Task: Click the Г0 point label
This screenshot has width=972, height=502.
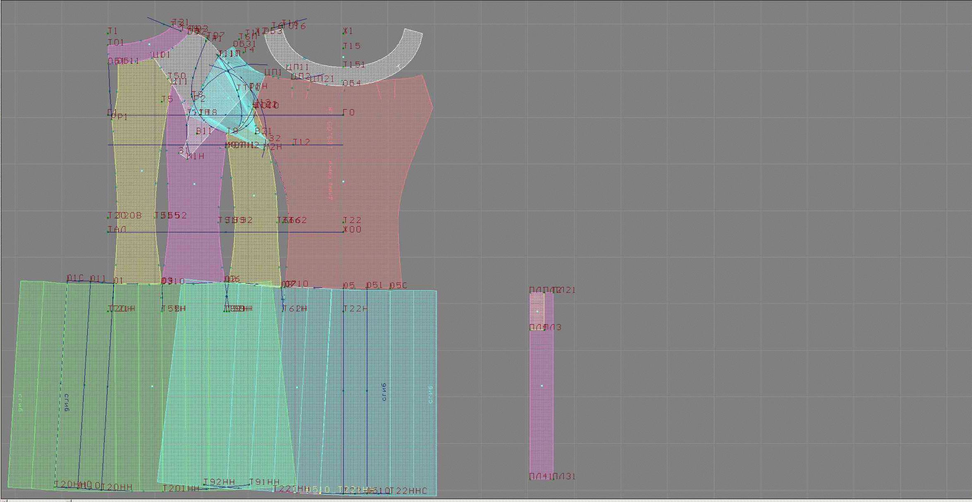Action: tap(349, 113)
